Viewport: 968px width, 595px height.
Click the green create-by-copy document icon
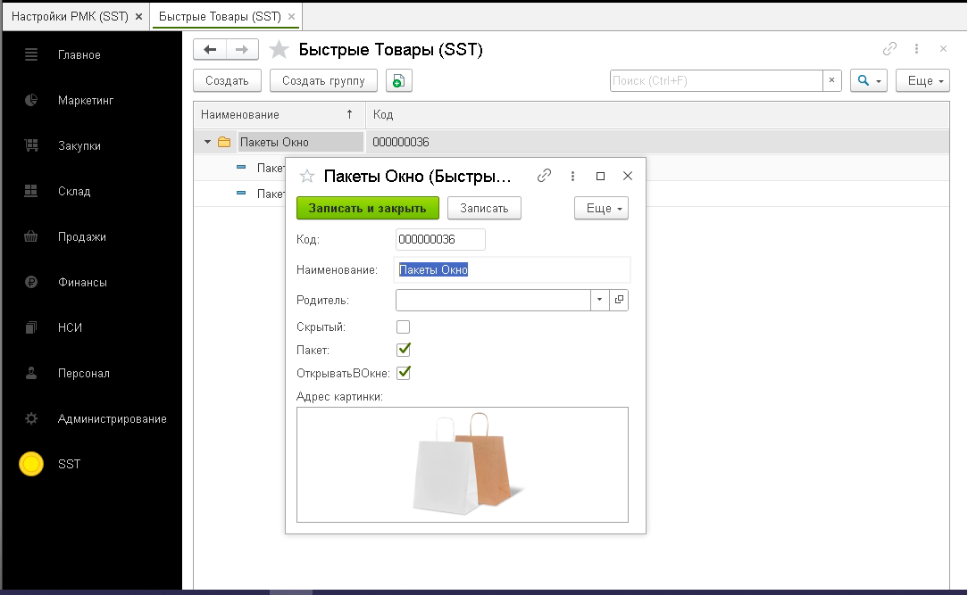point(398,81)
